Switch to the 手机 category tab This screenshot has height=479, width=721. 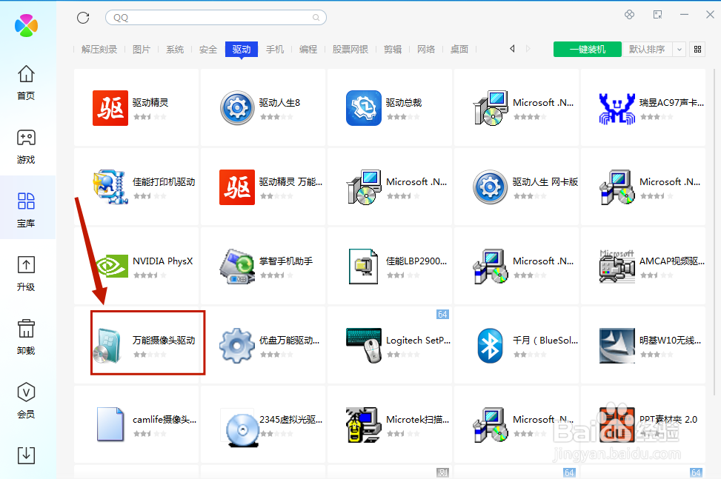click(275, 49)
